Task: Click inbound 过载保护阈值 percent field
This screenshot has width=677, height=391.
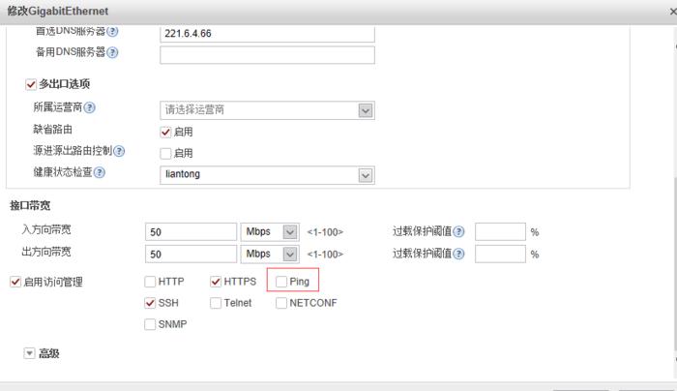Action: pos(500,231)
